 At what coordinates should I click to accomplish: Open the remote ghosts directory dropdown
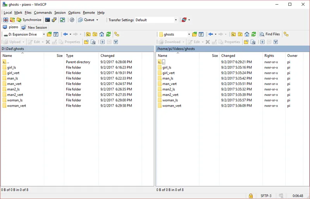point(189,34)
